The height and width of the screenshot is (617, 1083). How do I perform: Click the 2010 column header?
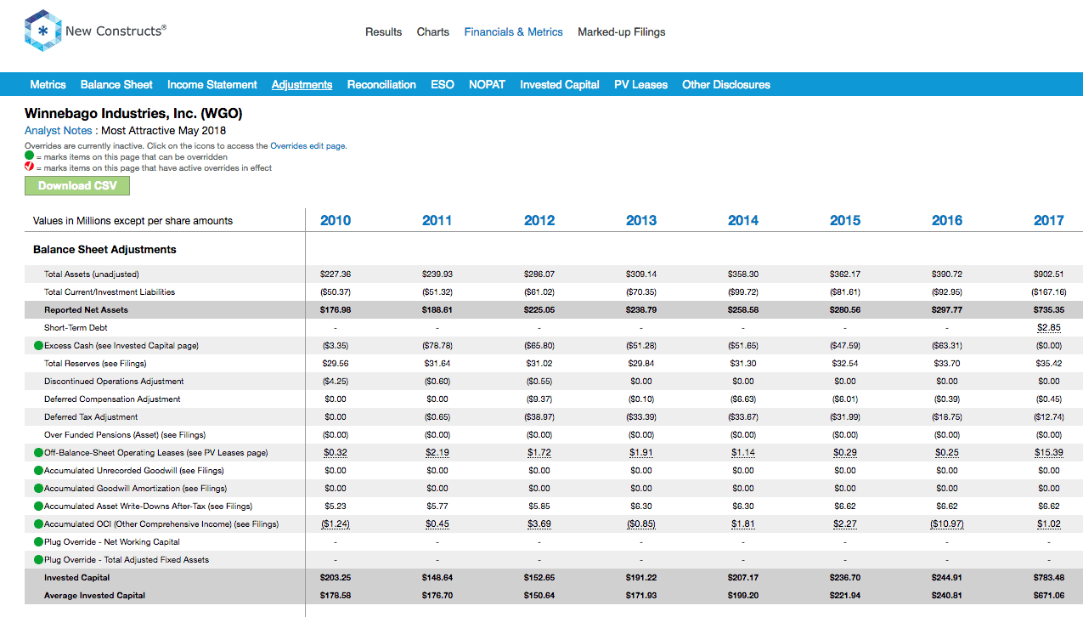point(336,220)
